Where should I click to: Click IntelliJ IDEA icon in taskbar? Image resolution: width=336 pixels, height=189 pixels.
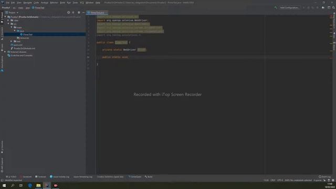click(47, 185)
